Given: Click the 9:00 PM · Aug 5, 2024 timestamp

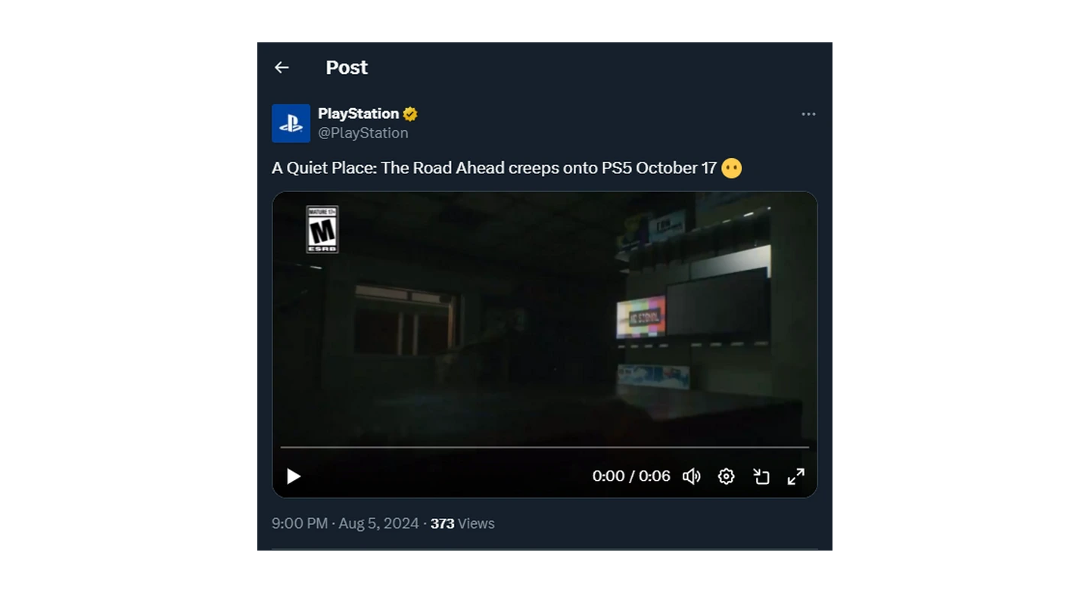Looking at the screenshot, I should pyautogui.click(x=345, y=523).
